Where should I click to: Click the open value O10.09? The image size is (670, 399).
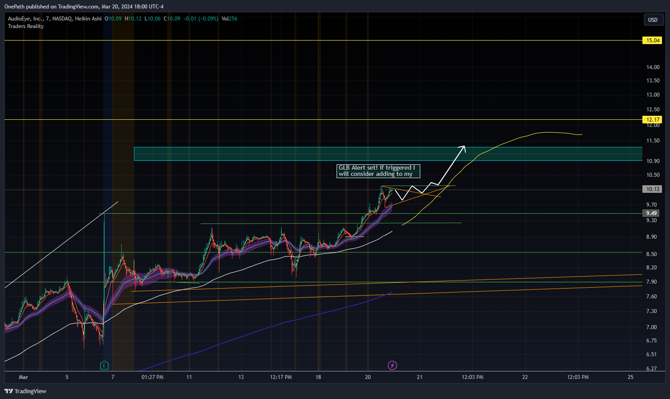click(x=113, y=19)
